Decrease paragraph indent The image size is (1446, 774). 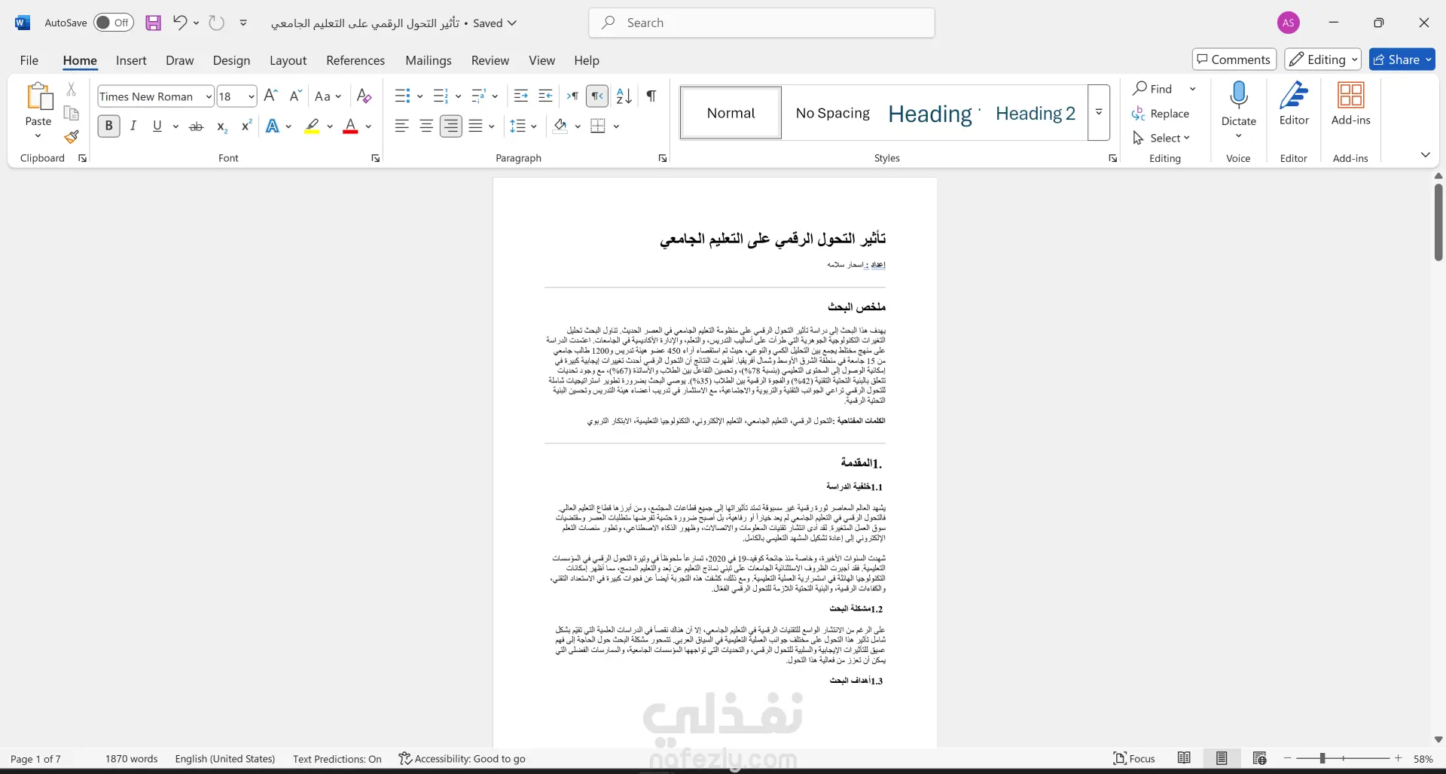pos(520,96)
